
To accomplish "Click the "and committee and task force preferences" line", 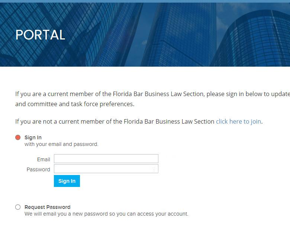I will coord(75,104).
